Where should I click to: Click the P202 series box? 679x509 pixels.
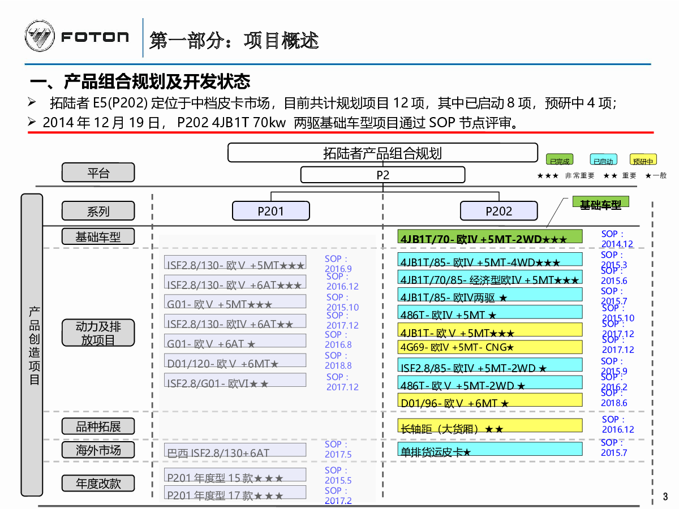pyautogui.click(x=498, y=211)
